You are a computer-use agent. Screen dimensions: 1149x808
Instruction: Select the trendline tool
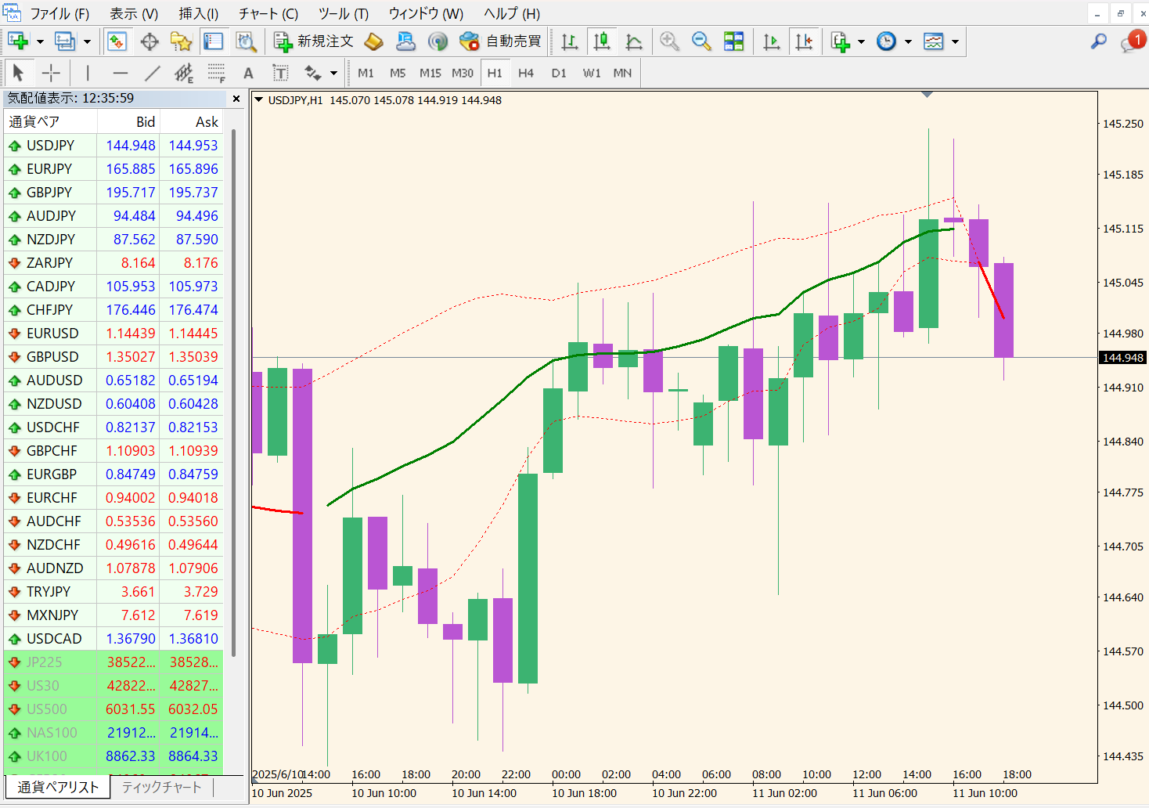click(152, 73)
